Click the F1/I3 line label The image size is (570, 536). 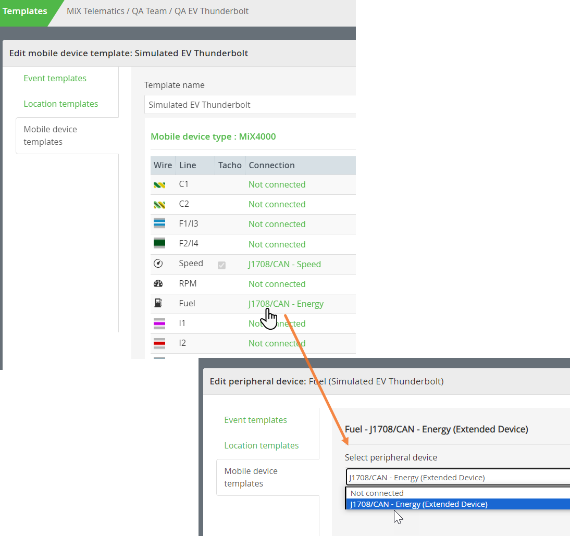(x=188, y=223)
